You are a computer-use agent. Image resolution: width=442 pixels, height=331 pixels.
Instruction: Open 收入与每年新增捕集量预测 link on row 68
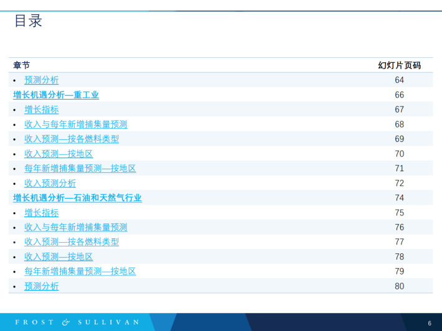click(x=76, y=124)
